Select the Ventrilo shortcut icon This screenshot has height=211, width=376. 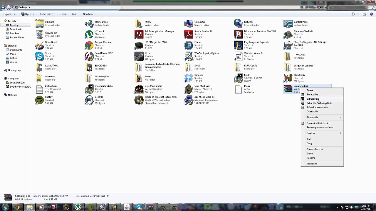(89, 100)
